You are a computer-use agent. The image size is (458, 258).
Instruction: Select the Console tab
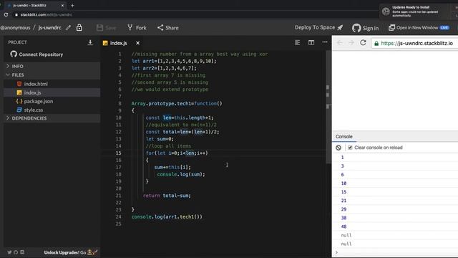(343, 137)
